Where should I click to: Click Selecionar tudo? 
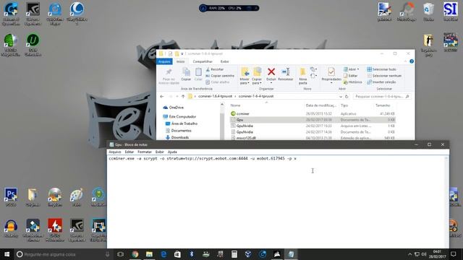point(381,69)
